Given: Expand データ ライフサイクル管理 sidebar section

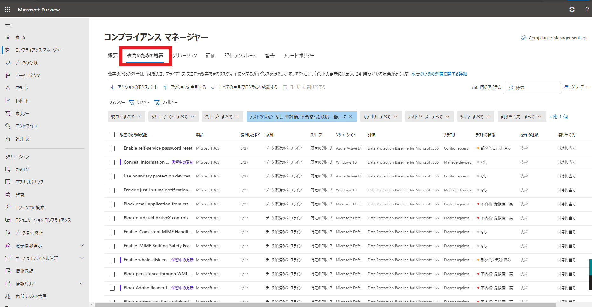Looking at the screenshot, I should [x=82, y=258].
